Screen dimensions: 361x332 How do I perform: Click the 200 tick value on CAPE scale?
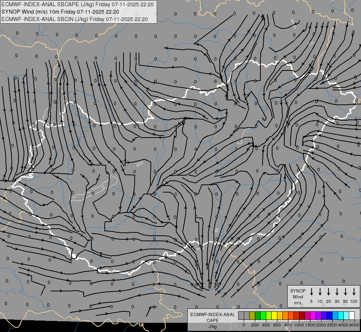click(x=255, y=325)
